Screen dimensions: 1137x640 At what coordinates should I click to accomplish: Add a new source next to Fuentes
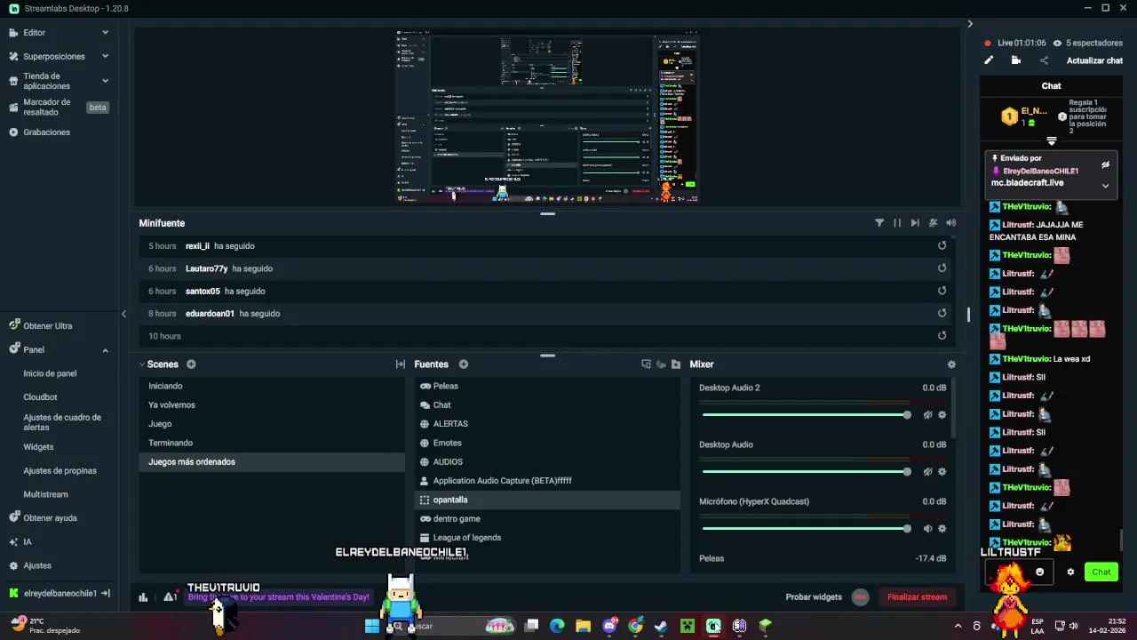pyautogui.click(x=464, y=364)
